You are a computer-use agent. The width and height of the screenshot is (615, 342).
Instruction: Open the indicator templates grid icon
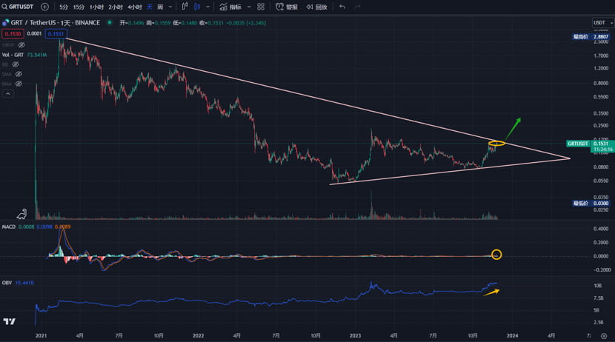click(x=260, y=7)
